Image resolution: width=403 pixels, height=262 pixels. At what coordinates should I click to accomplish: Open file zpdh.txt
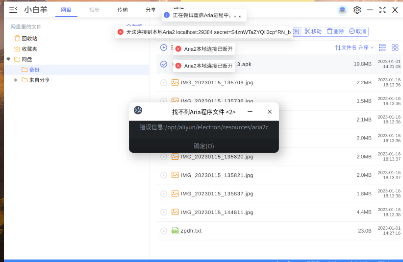(x=191, y=231)
